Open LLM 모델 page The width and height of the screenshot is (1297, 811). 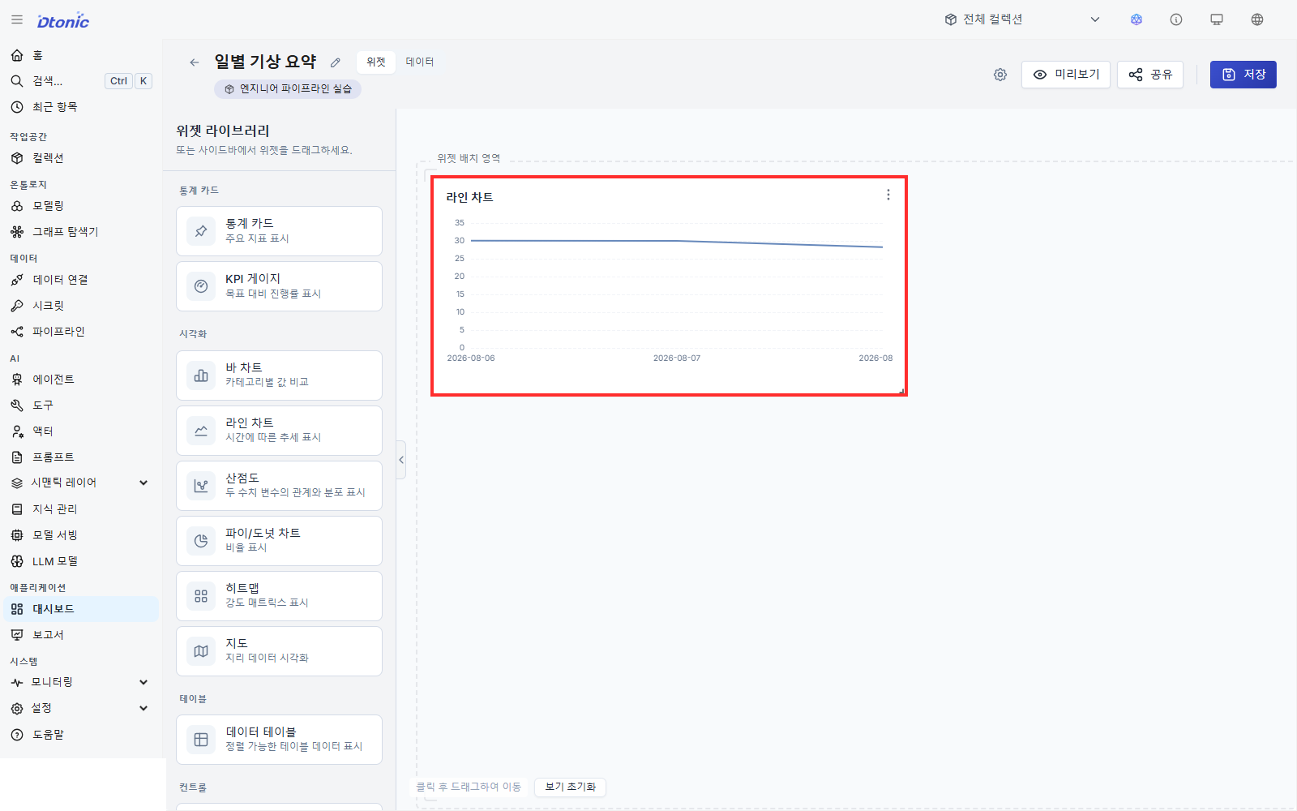(81, 561)
